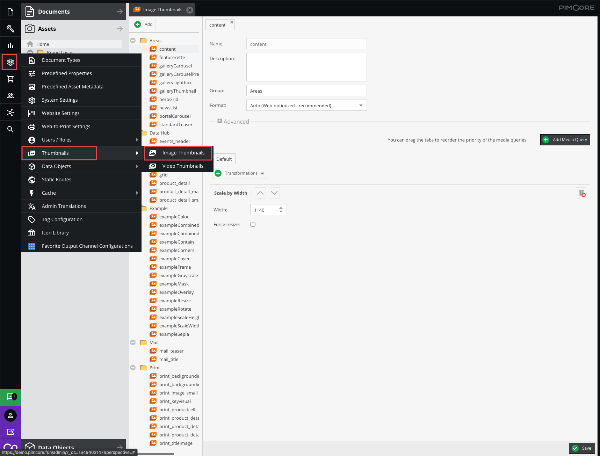
Task: Expand the Advanced section
Action: [x=220, y=121]
